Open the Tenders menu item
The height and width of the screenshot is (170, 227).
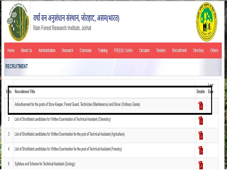161,51
